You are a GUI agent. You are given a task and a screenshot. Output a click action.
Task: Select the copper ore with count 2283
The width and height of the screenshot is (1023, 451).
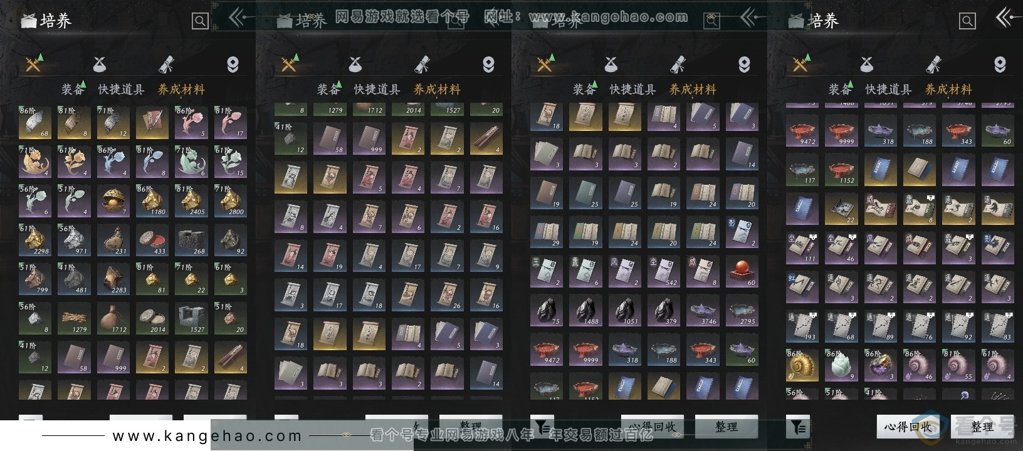coord(113,279)
